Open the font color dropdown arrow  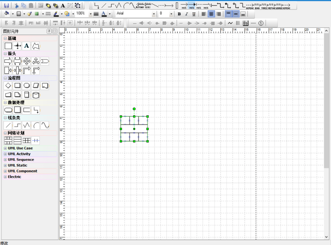110,14
